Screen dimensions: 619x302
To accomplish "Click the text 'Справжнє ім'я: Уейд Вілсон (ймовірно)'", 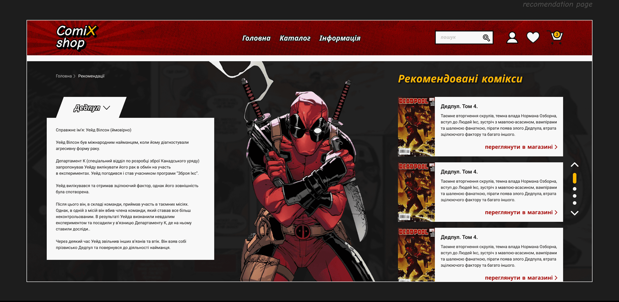I will click(93, 130).
